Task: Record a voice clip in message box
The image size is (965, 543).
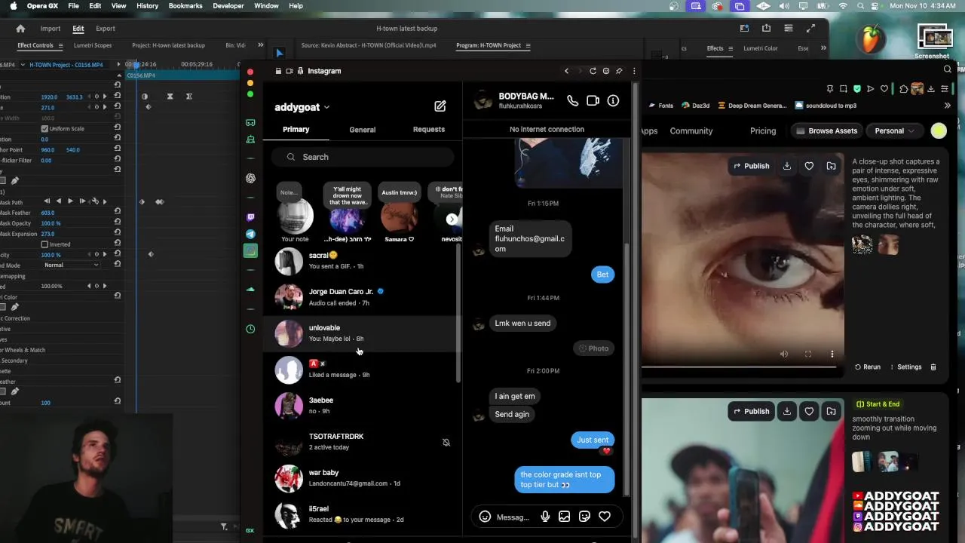Action: point(545,517)
